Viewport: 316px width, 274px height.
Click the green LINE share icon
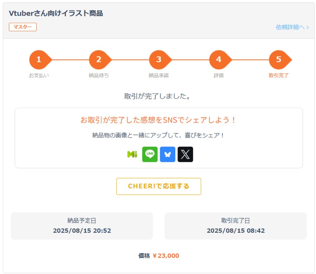pyautogui.click(x=150, y=154)
